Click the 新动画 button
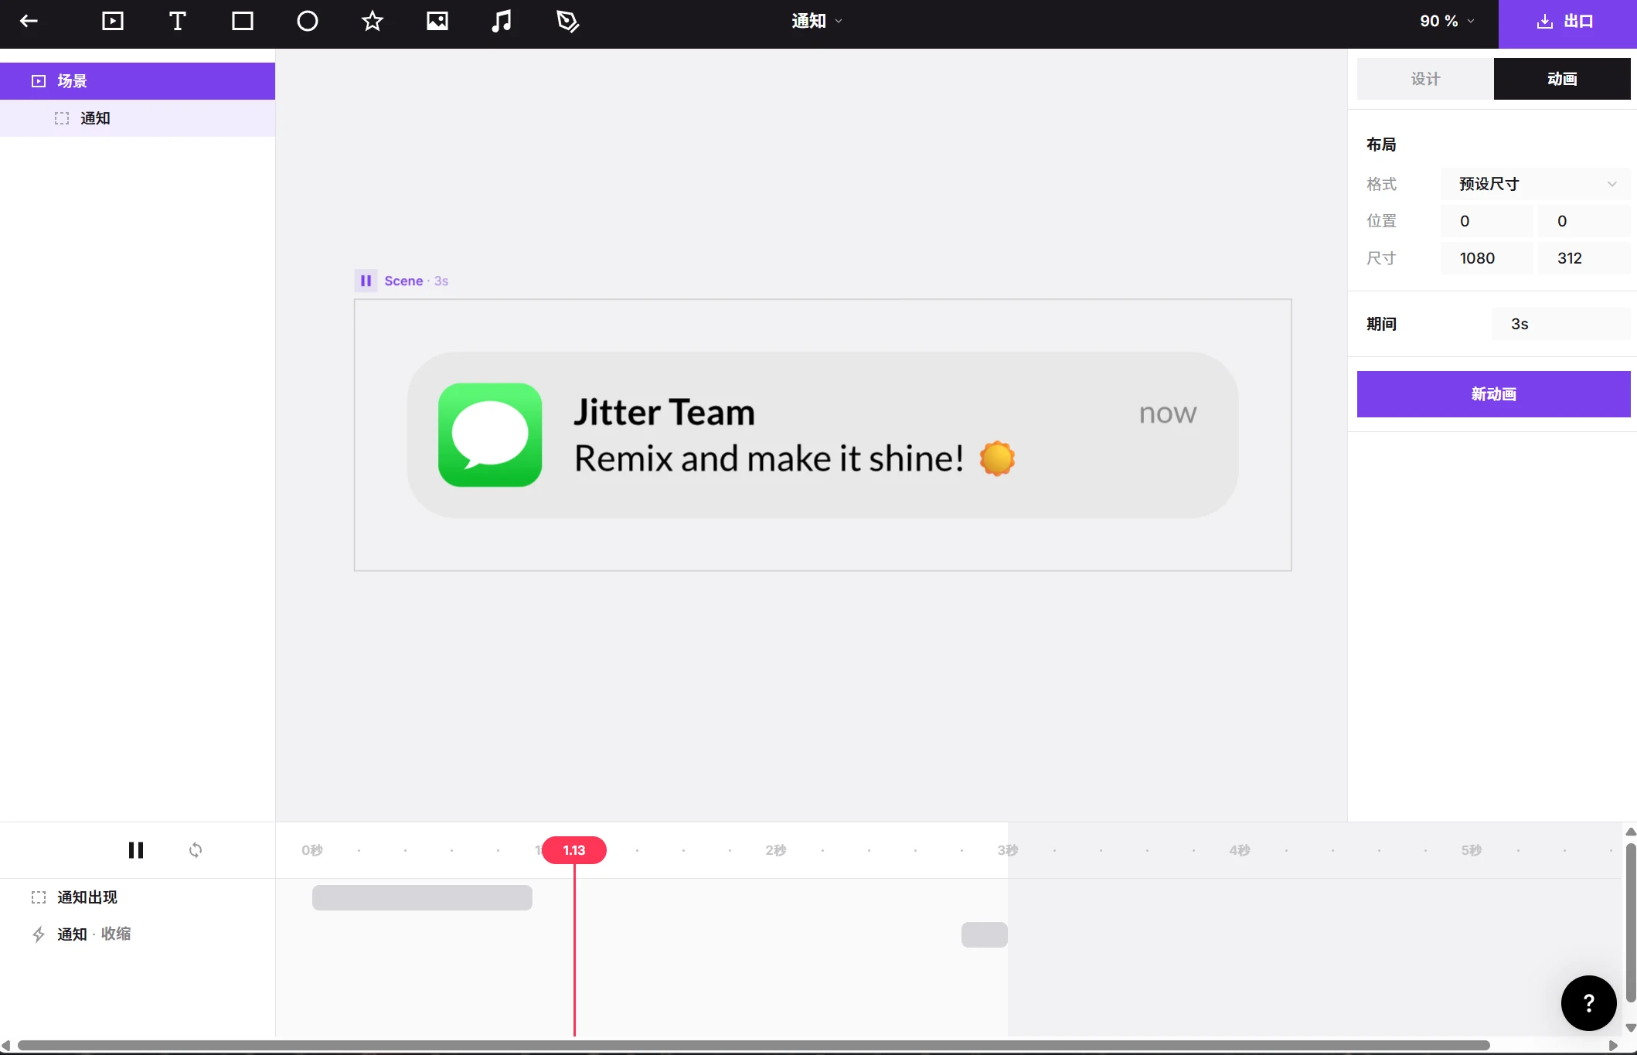1637x1055 pixels. point(1493,394)
